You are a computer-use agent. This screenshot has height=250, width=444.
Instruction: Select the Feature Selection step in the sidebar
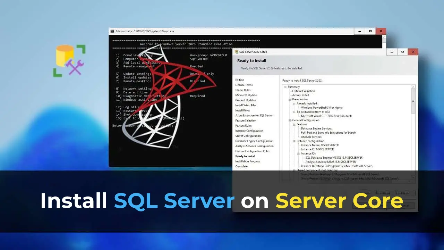point(246,120)
